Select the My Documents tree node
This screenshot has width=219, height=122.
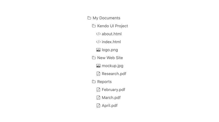[106, 18]
